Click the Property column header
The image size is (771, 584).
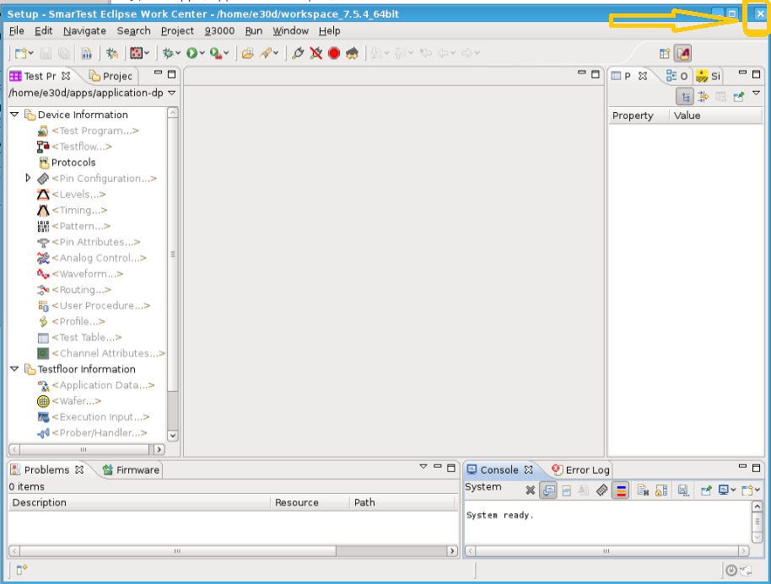[x=633, y=115]
